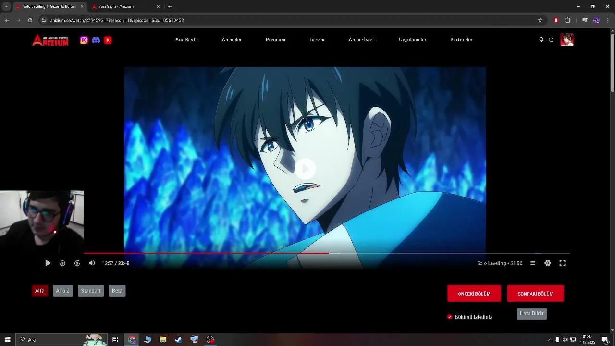Switch to the Beta source
The width and height of the screenshot is (615, 346).
(x=117, y=291)
